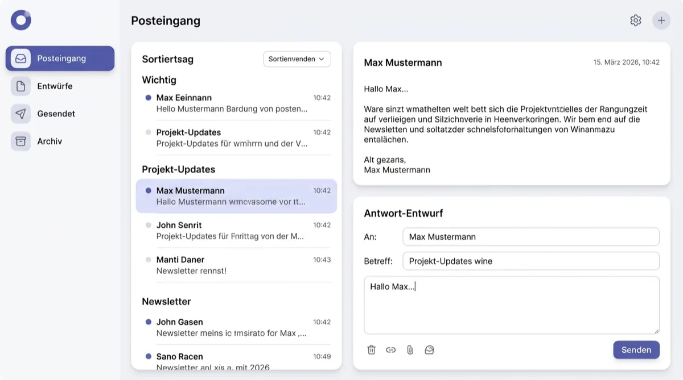683x380 pixels.
Task: Delete draft with the trash icon
Action: [372, 350]
